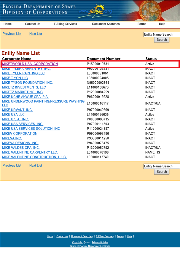This screenshot has width=180, height=261.
Task: Click the footer Help link
Action: click(129, 236)
